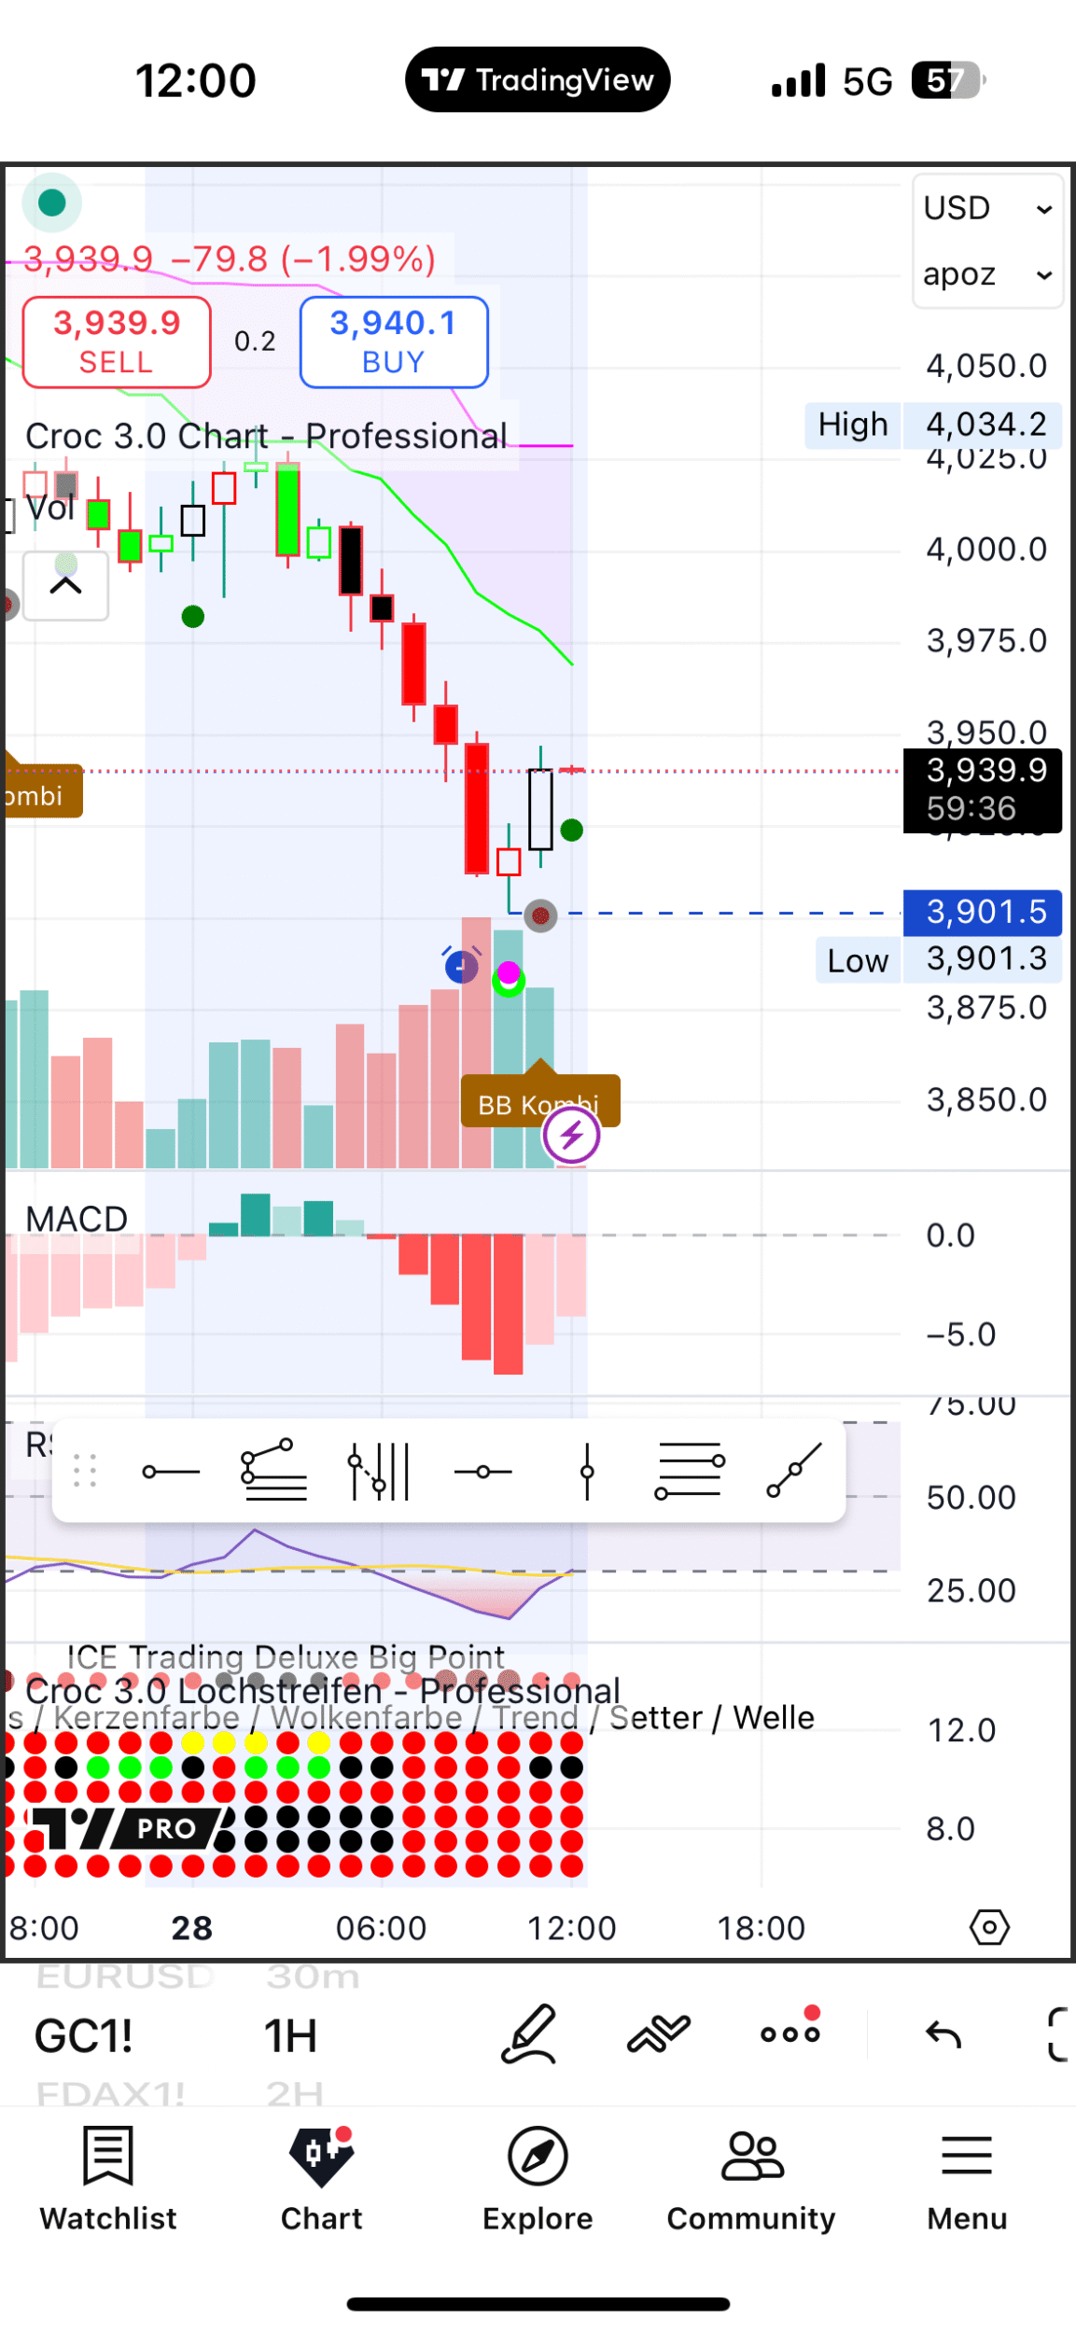Tap the blue alarm clock alert icon
The height and width of the screenshot is (2333, 1076).
461,966
